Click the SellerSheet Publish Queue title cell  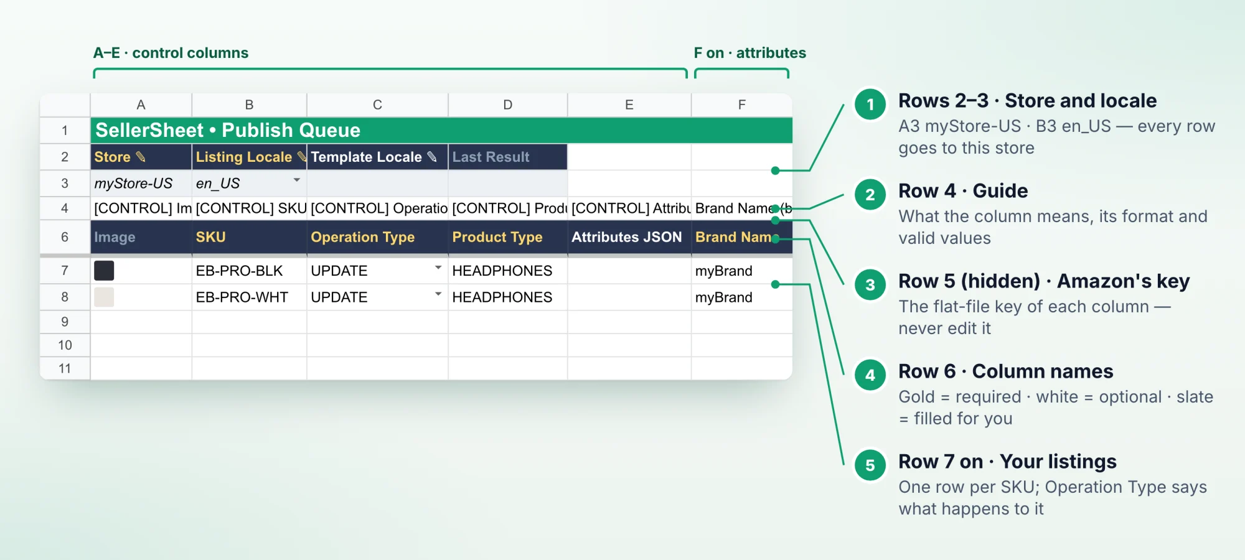point(441,131)
